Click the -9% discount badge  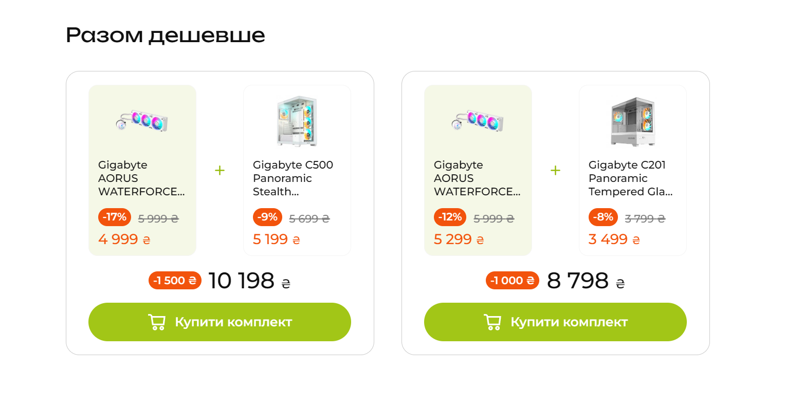(268, 217)
